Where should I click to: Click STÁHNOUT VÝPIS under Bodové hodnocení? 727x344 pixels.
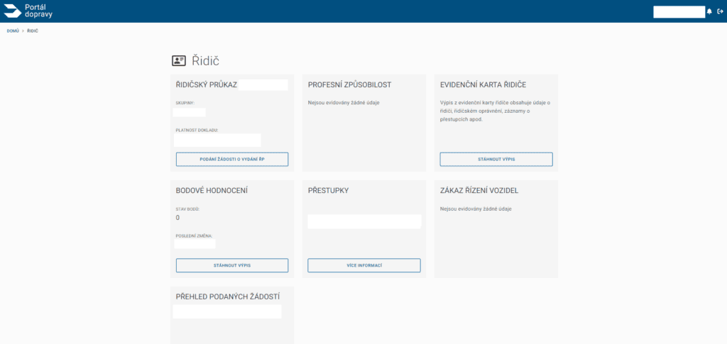pos(232,265)
